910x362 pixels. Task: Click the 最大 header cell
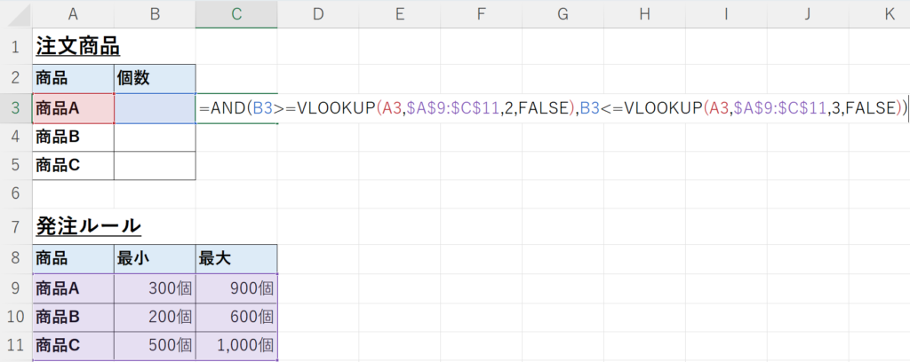tap(236, 258)
